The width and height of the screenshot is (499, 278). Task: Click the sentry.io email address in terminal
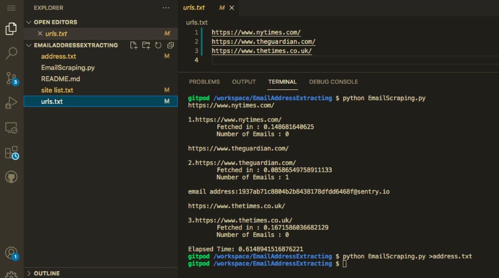click(314, 192)
